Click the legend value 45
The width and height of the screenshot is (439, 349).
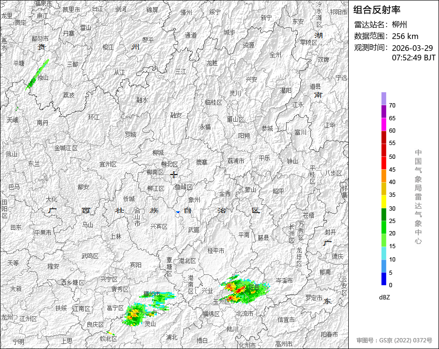392,170
